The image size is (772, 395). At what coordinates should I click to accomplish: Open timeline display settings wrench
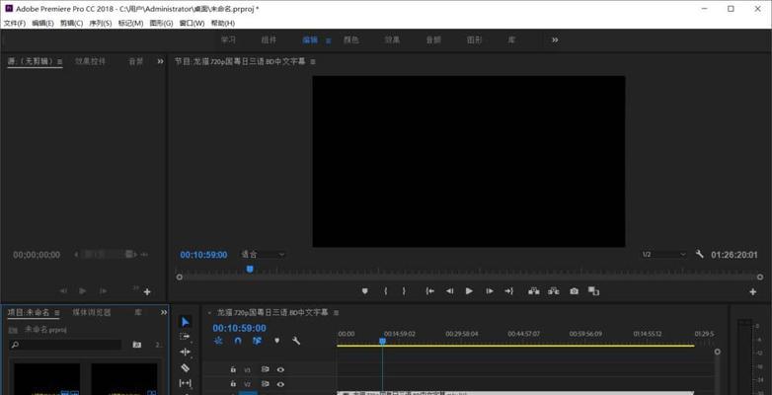click(297, 341)
